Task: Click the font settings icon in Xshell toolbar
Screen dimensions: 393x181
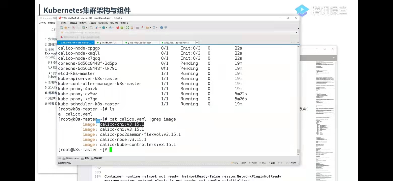Action: [x=110, y=28]
